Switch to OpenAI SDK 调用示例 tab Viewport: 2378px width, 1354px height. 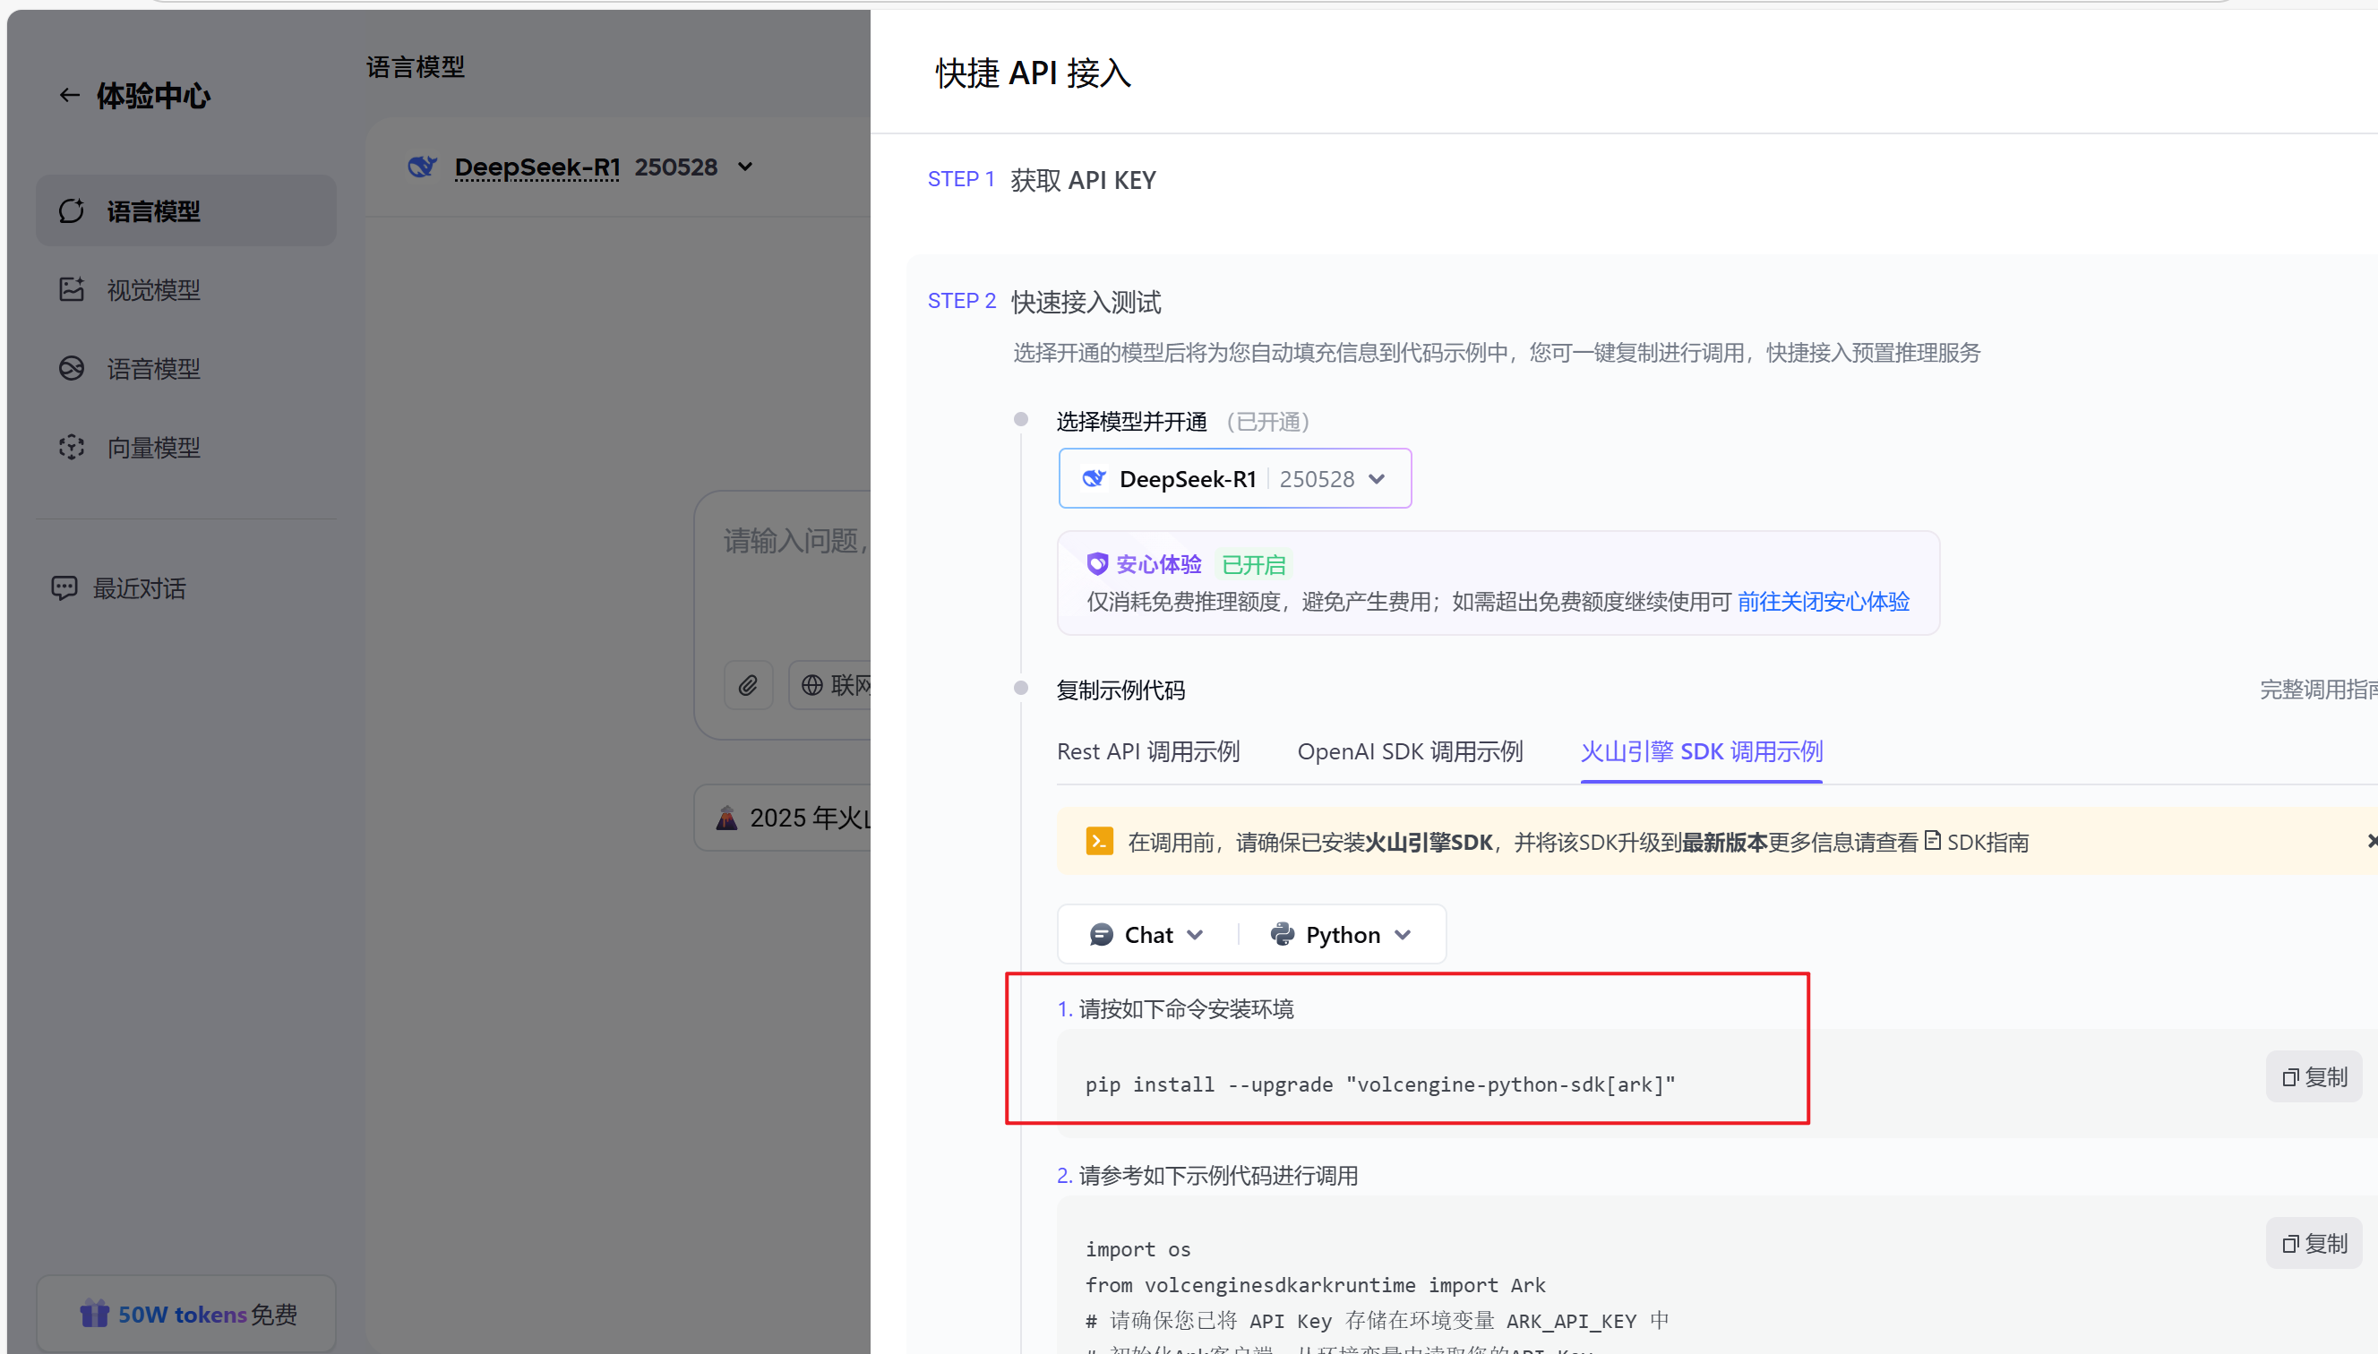click(1410, 751)
